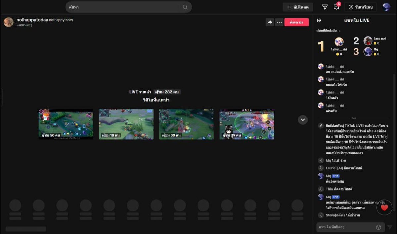Open the three-dot more options menu
397x234 pixels.
279,22
